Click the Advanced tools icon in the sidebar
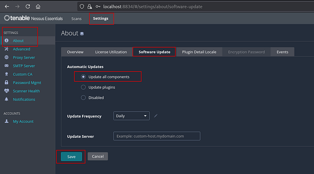 pos(7,49)
